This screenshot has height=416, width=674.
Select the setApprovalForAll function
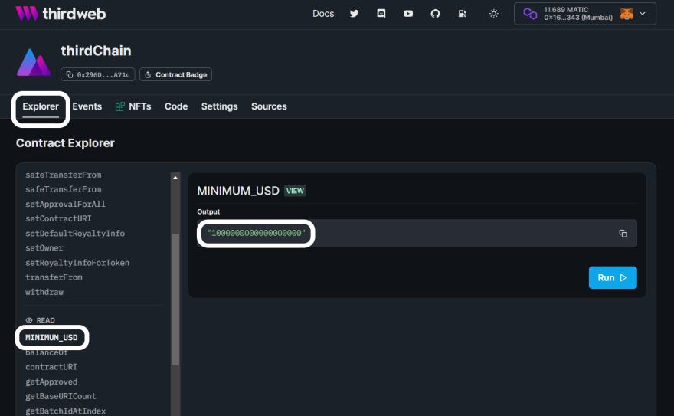[x=65, y=204]
